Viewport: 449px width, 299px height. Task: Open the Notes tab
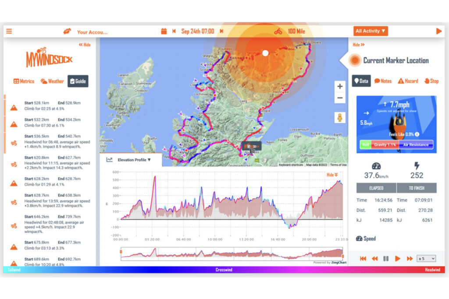tap(383, 81)
